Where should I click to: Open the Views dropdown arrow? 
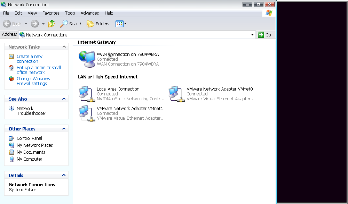(x=125, y=24)
